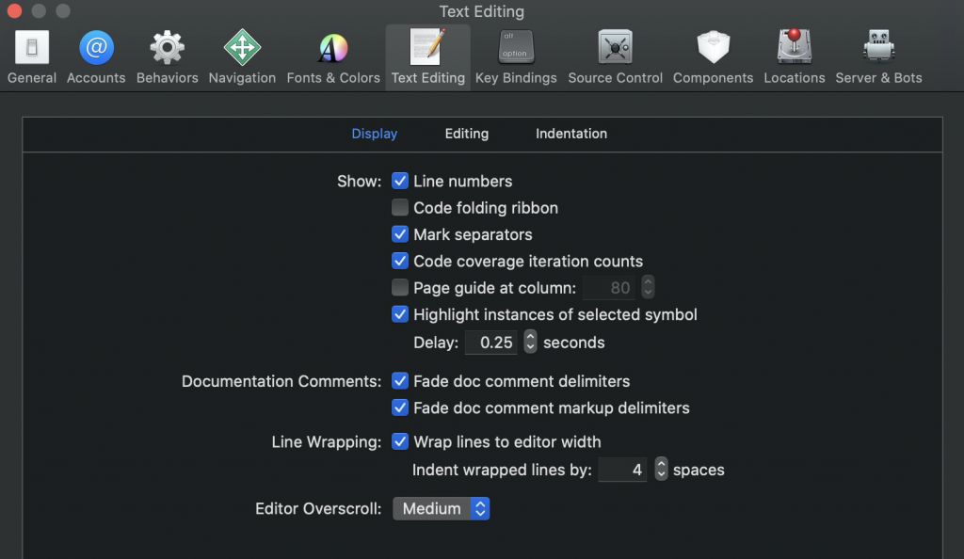Open Server & Bots preferences
The image size is (964, 559).
point(878,57)
